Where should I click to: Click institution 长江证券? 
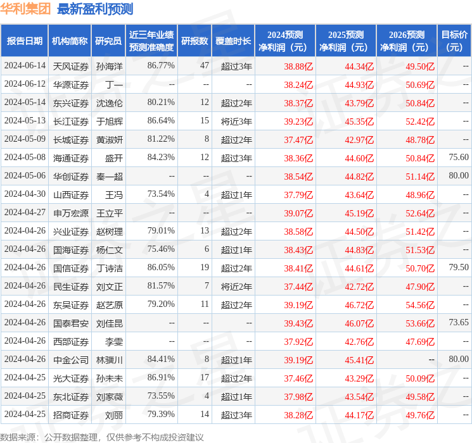click(71, 122)
